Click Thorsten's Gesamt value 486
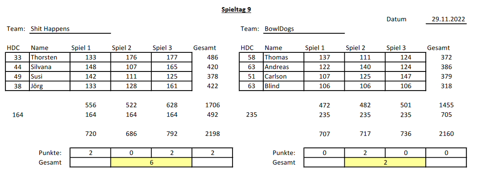This screenshot has width=477, height=174. (x=212, y=57)
